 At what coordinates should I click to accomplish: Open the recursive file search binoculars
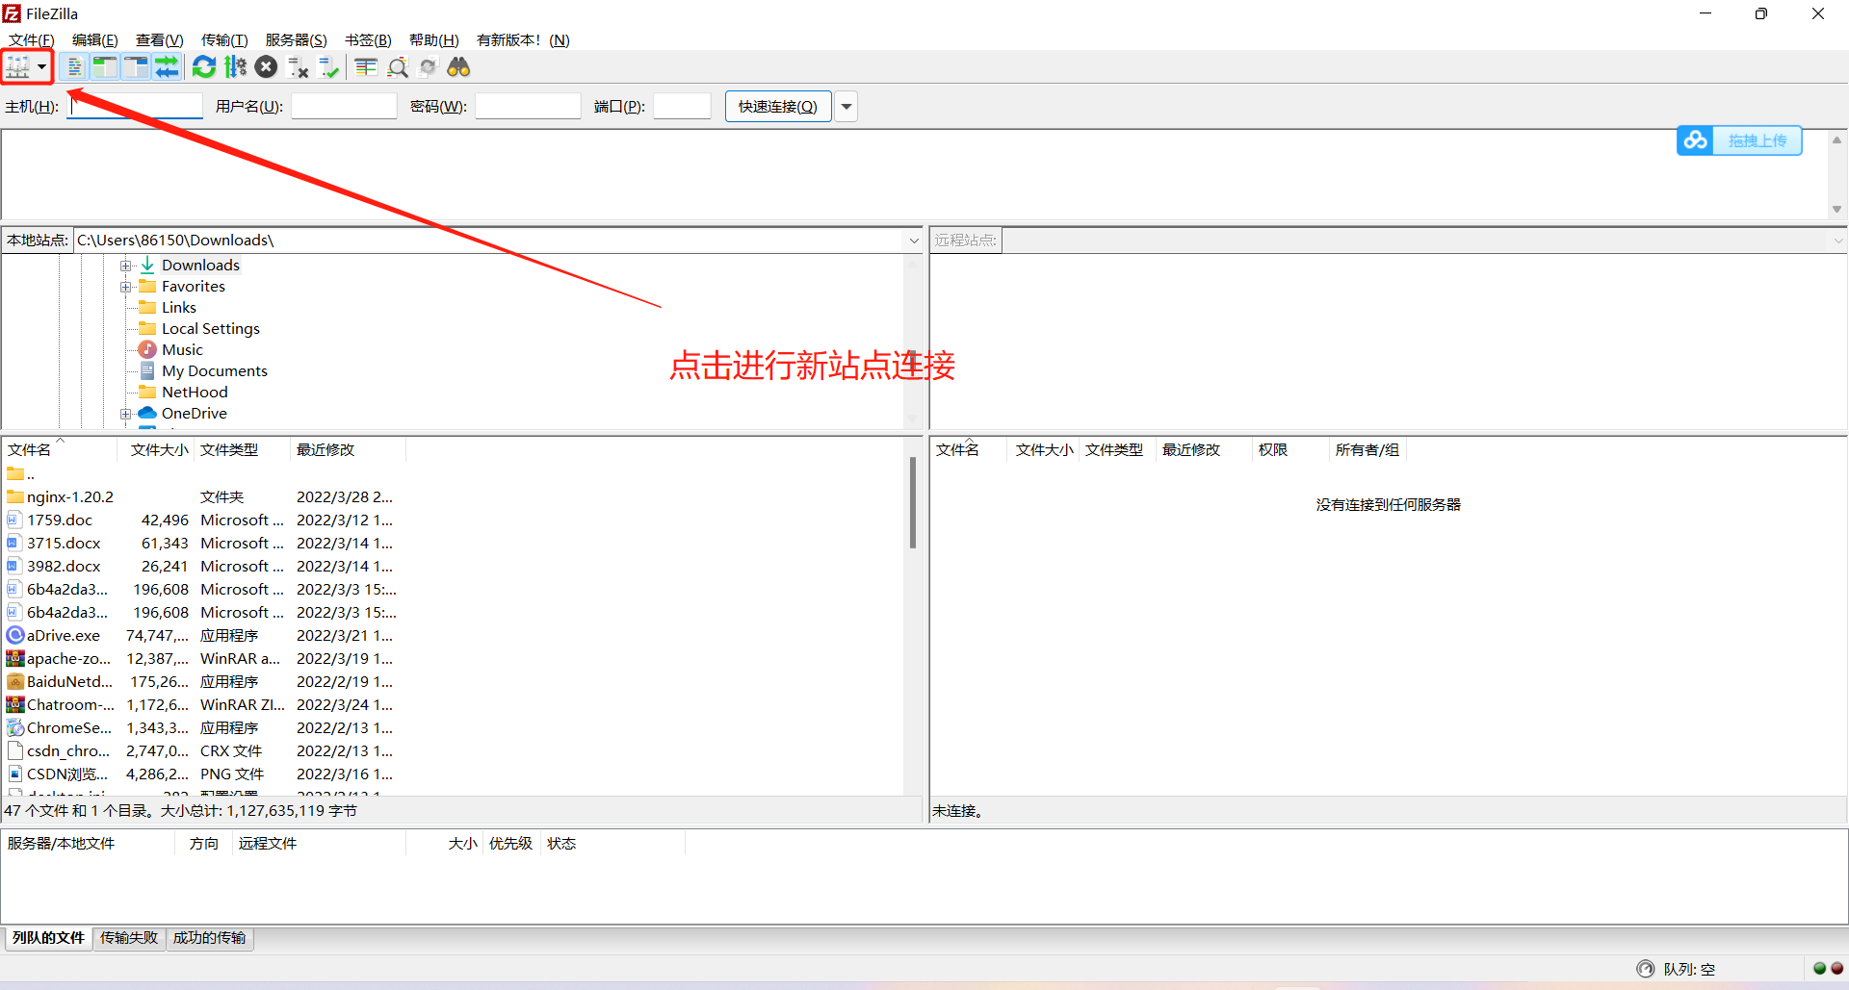point(459,67)
